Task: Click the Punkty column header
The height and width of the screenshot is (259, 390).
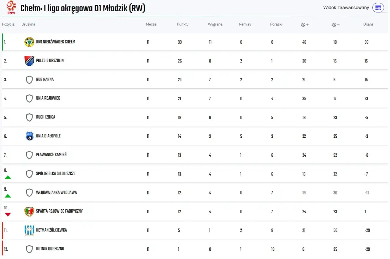Action: click(183, 24)
